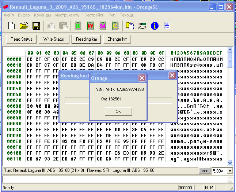Click the empty log text field below the status line
This screenshot has width=236, height=192.
point(115,179)
